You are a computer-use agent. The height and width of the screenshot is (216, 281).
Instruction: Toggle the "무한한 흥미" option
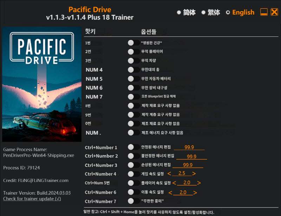pos(133,201)
